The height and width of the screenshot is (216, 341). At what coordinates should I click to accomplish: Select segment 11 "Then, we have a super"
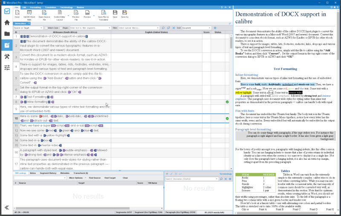click(x=65, y=126)
